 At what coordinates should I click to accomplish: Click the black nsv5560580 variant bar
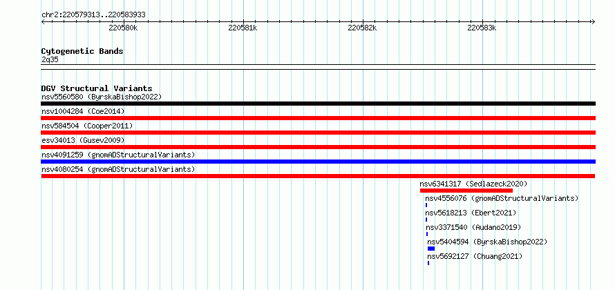pyautogui.click(x=318, y=104)
